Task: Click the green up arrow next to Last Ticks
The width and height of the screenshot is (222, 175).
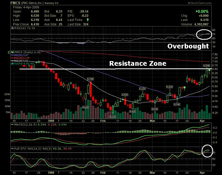Action: [88, 20]
